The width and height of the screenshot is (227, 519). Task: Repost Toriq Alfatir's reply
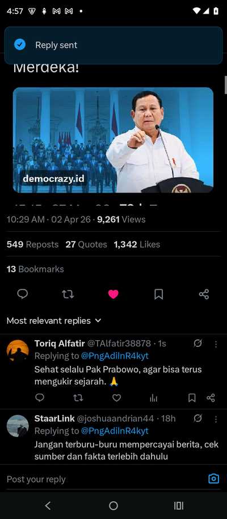coord(78,398)
